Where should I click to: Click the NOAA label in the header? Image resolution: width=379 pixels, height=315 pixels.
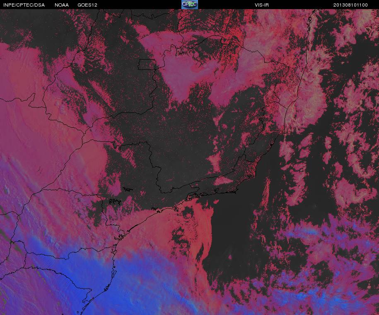[62, 5]
